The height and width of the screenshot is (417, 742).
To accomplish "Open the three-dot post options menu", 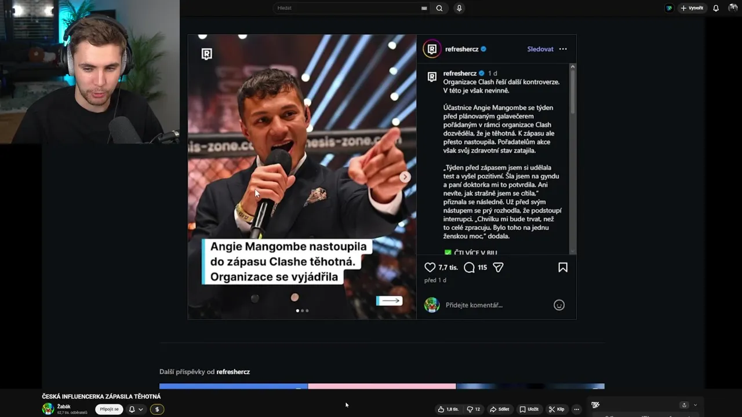I will pos(563,49).
